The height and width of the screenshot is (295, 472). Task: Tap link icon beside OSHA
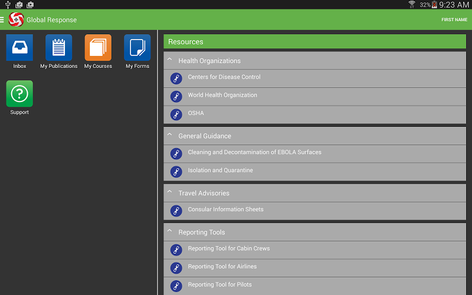point(176,114)
